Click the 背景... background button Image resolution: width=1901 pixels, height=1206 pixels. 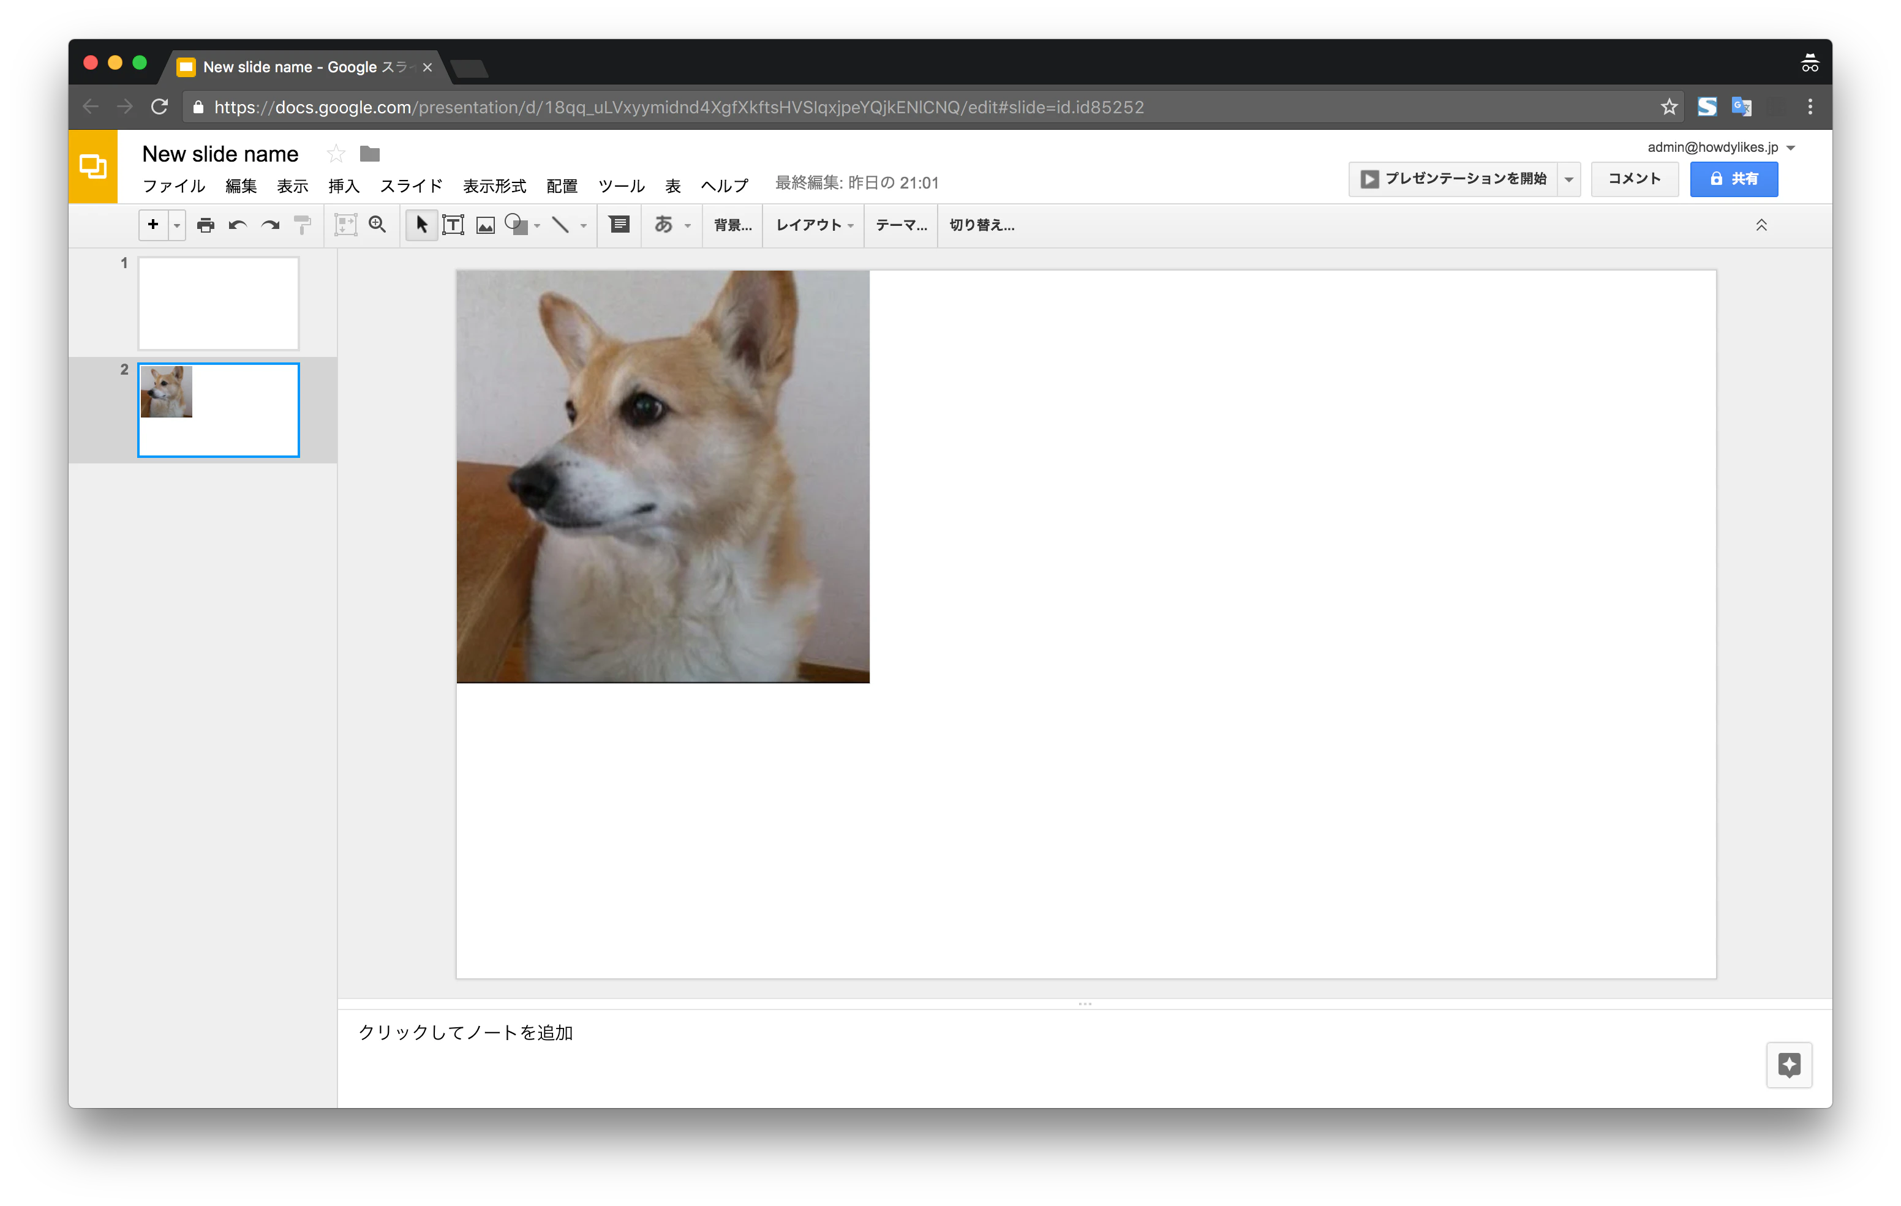tap(732, 225)
